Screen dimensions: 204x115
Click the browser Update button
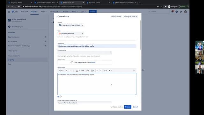click(184, 7)
